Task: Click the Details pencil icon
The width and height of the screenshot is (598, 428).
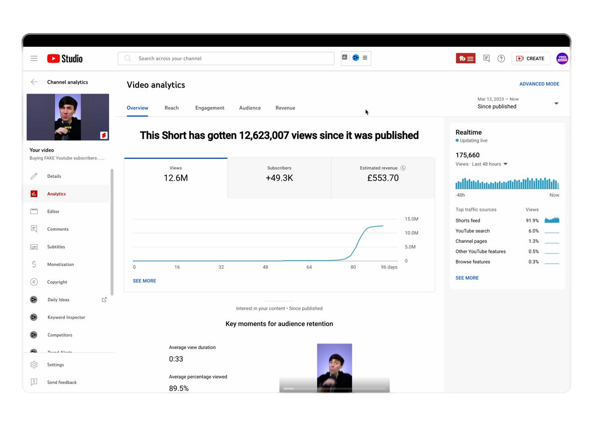Action: tap(34, 176)
